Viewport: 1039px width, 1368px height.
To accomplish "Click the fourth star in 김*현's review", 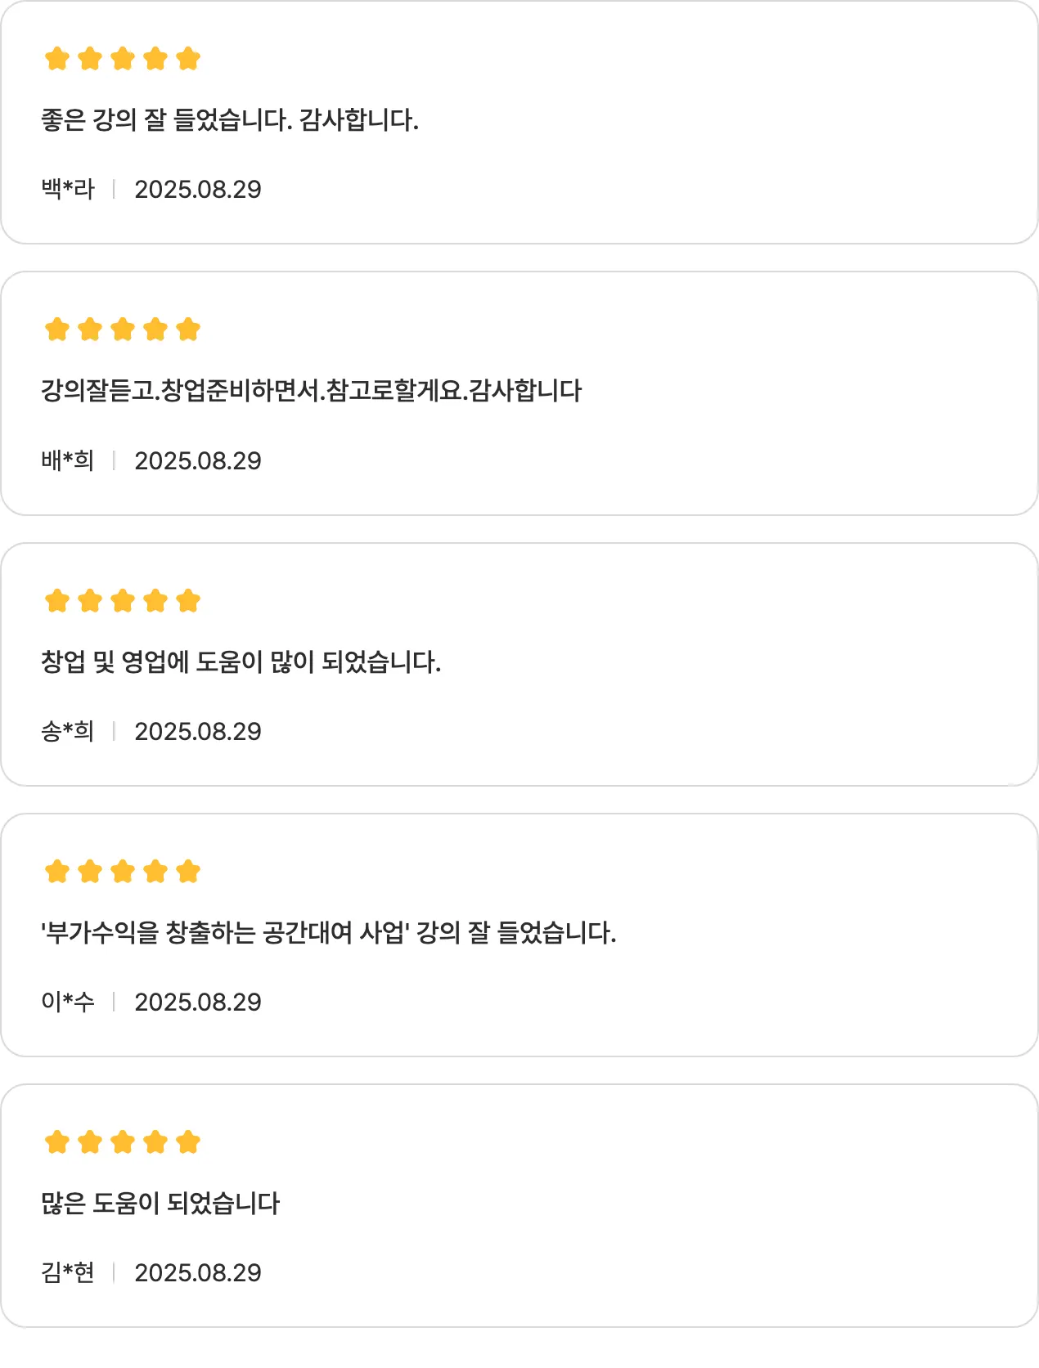I will click(x=155, y=1142).
